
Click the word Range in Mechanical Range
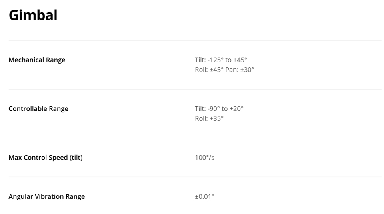[x=56, y=60]
